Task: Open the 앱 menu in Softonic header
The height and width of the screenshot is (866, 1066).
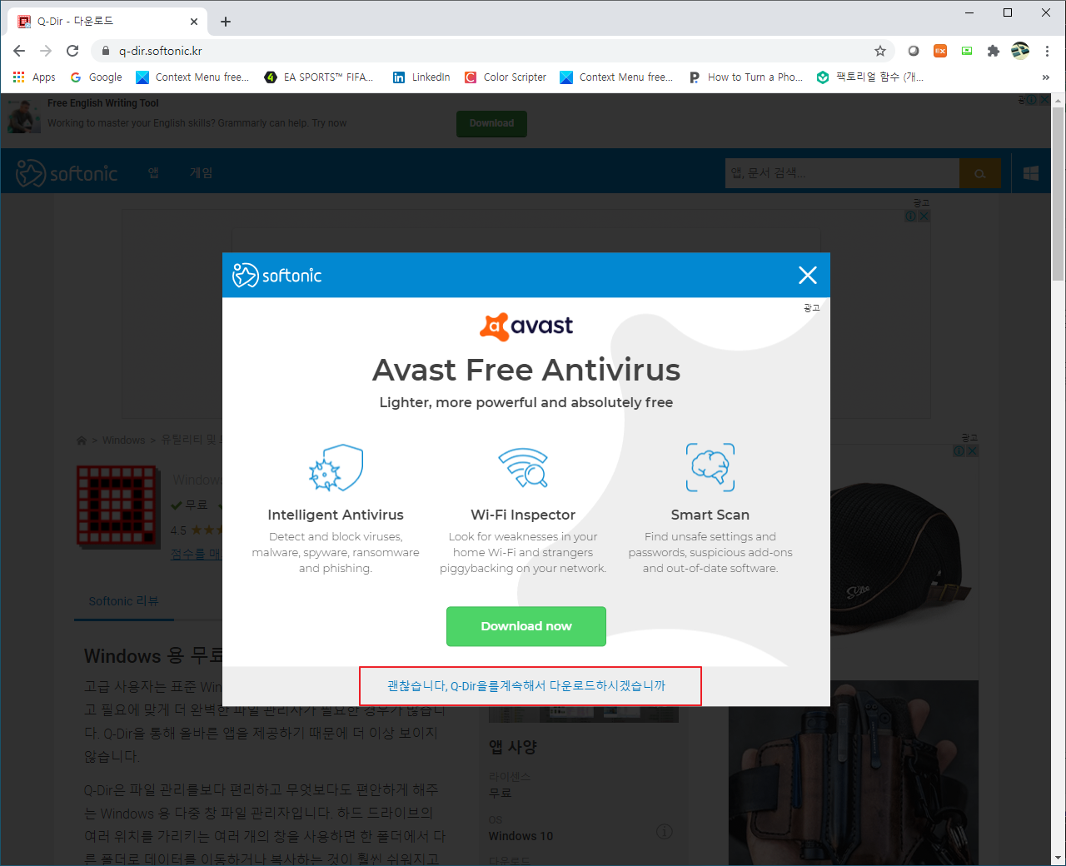Action: coord(153,173)
